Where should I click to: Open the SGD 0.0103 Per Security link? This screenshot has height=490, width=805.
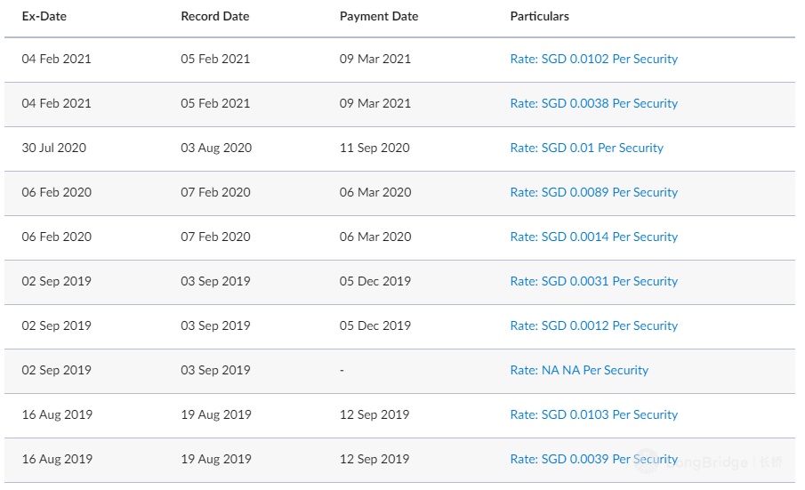point(593,414)
